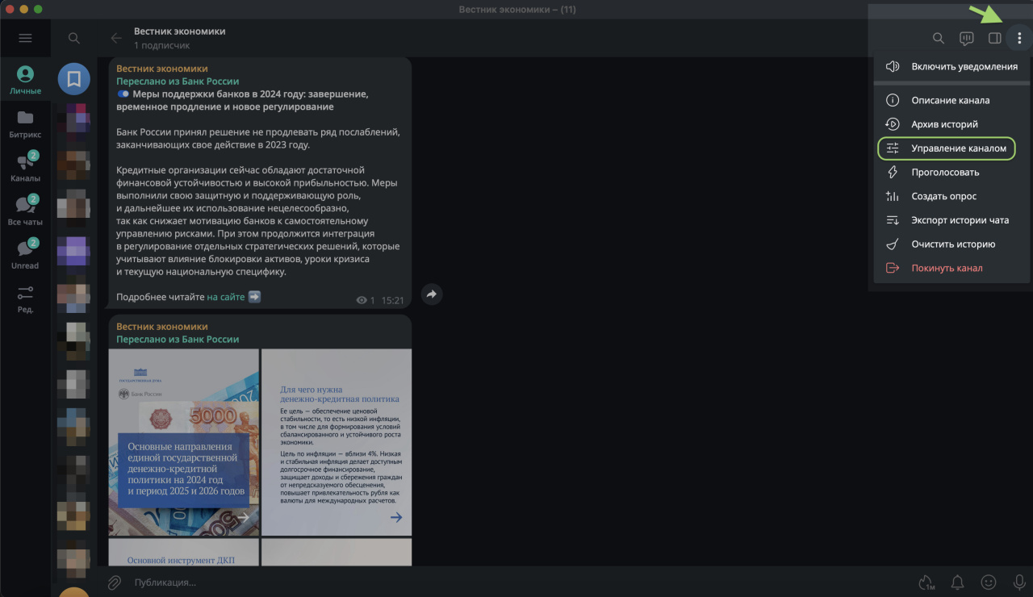Image resolution: width=1033 pixels, height=597 pixels.
Task: Open the Личные folder
Action: coord(25,81)
